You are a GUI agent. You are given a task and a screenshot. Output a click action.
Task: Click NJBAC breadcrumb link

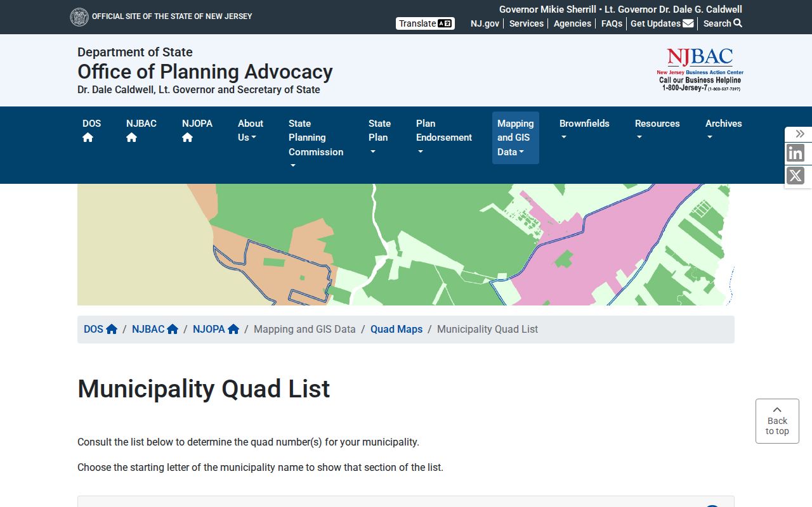[x=155, y=330]
